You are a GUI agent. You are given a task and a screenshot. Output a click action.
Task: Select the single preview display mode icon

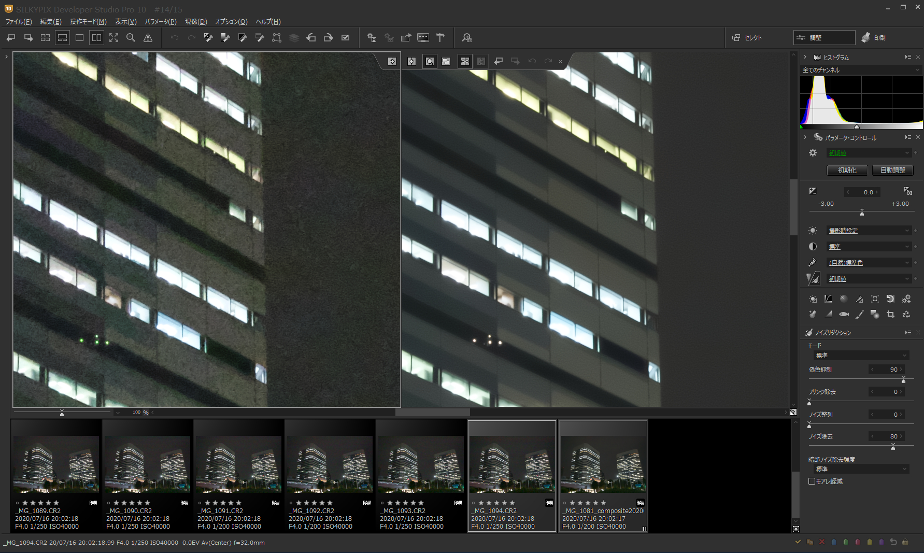(x=79, y=38)
